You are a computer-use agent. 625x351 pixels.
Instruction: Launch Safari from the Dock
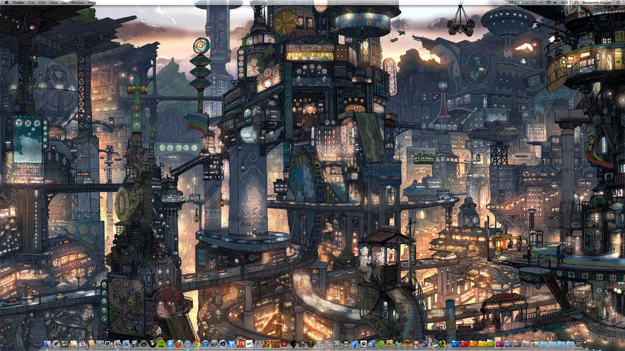click(x=188, y=344)
